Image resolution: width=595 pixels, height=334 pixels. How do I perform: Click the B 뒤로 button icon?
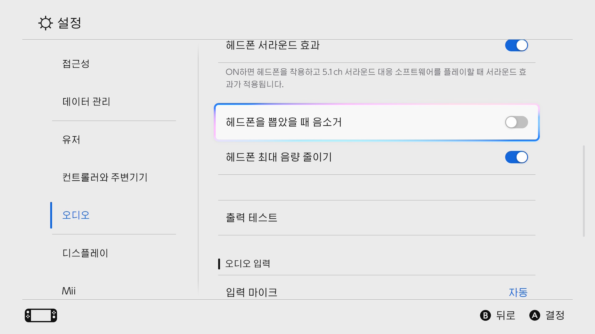pyautogui.click(x=486, y=315)
